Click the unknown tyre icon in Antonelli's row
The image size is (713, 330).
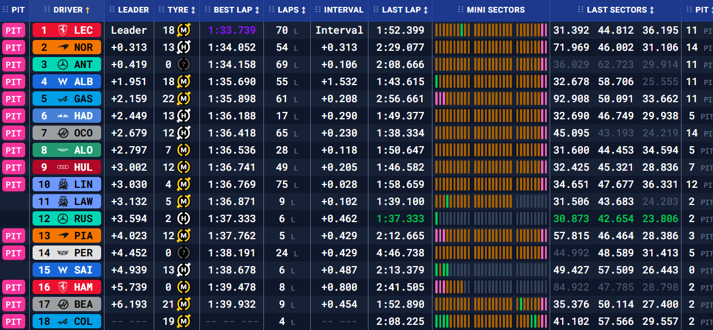point(183,65)
